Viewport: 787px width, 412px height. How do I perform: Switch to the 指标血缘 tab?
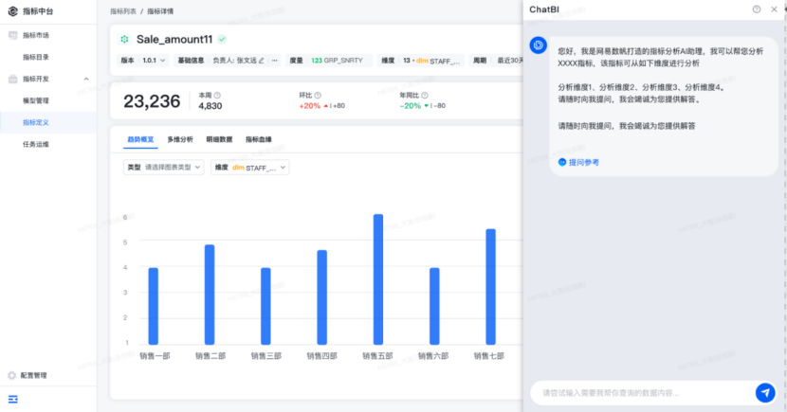click(x=259, y=139)
